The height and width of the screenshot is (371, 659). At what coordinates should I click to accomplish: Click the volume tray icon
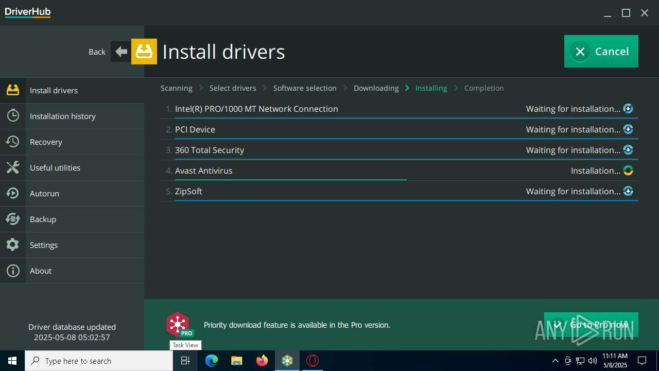[x=593, y=361]
